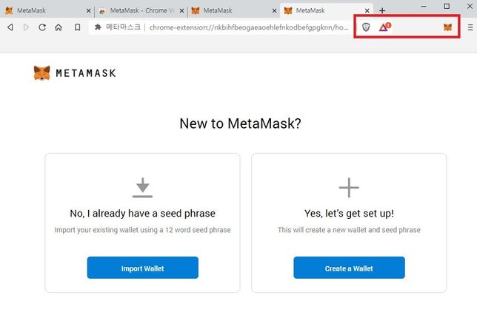Open the MetaMask fox extension icon
The image size is (477, 312).
pyautogui.click(x=447, y=27)
